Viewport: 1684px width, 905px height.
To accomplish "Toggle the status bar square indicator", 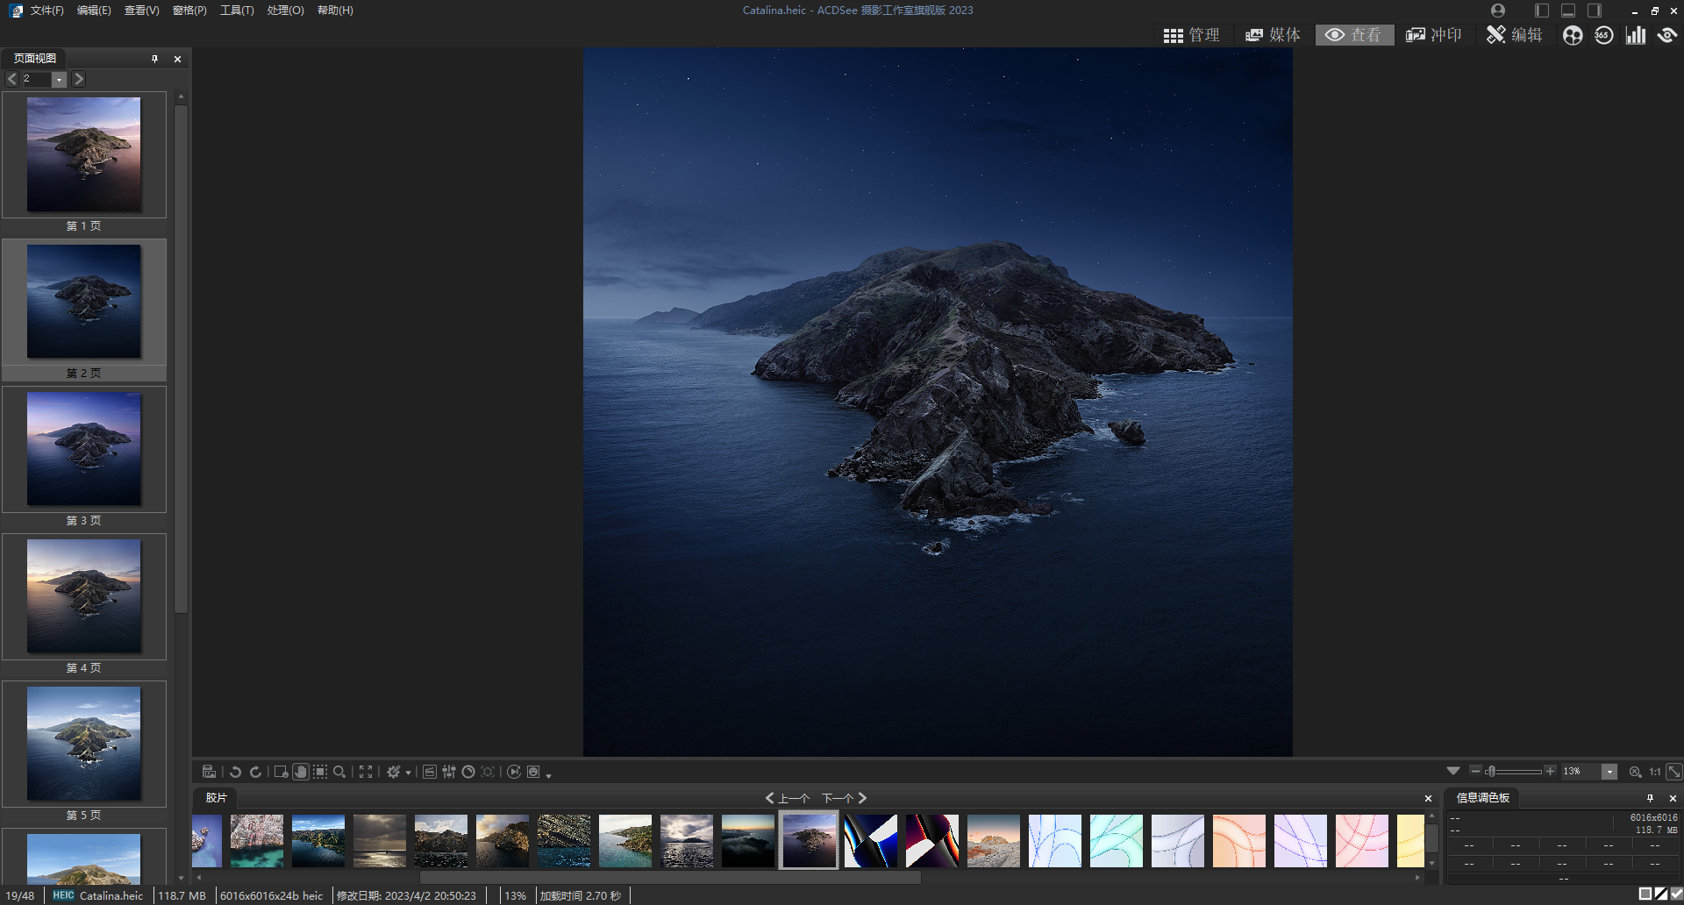I will (1645, 894).
